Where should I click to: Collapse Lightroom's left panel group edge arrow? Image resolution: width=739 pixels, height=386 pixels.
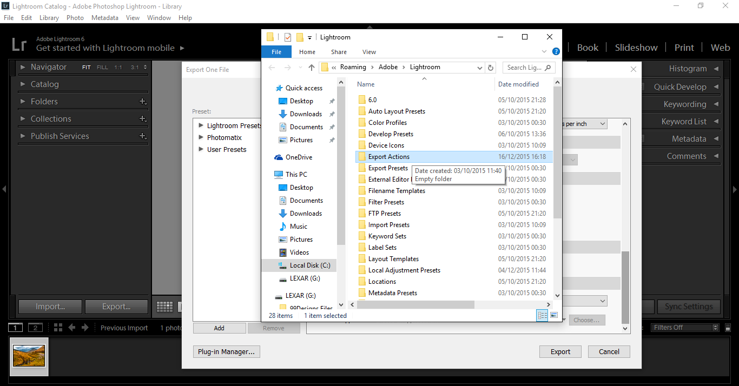click(x=4, y=189)
